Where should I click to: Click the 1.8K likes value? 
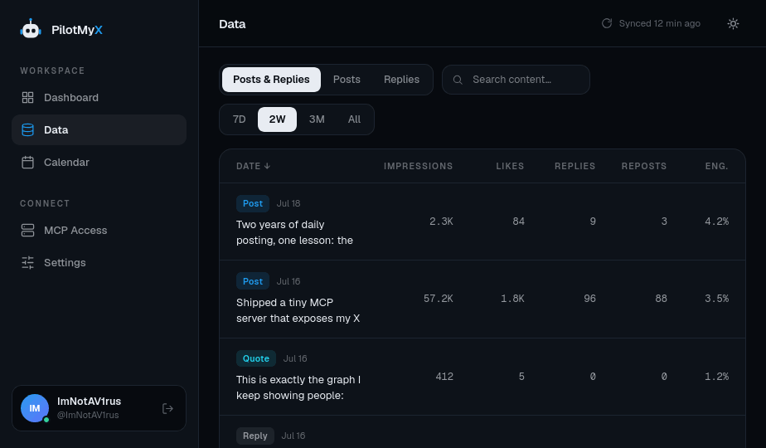pyautogui.click(x=512, y=299)
